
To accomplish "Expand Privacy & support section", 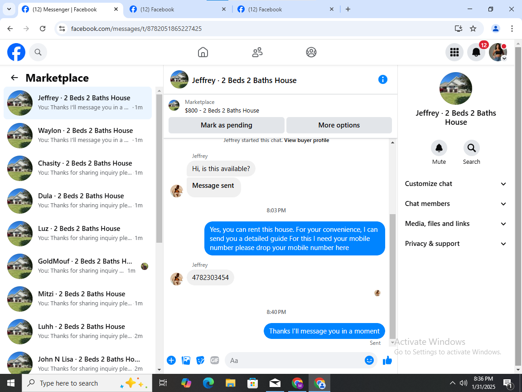I will click(x=455, y=244).
